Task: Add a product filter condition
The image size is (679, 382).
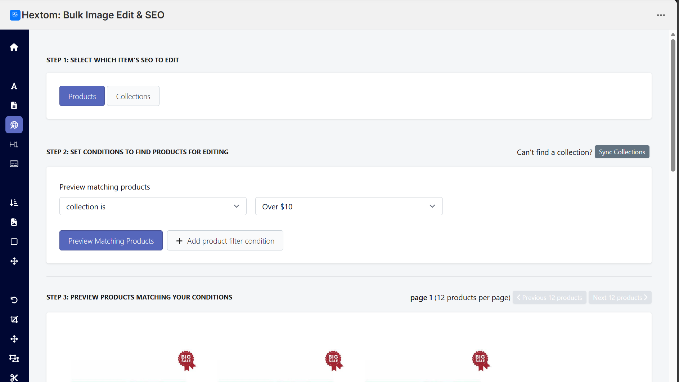Action: coord(225,240)
